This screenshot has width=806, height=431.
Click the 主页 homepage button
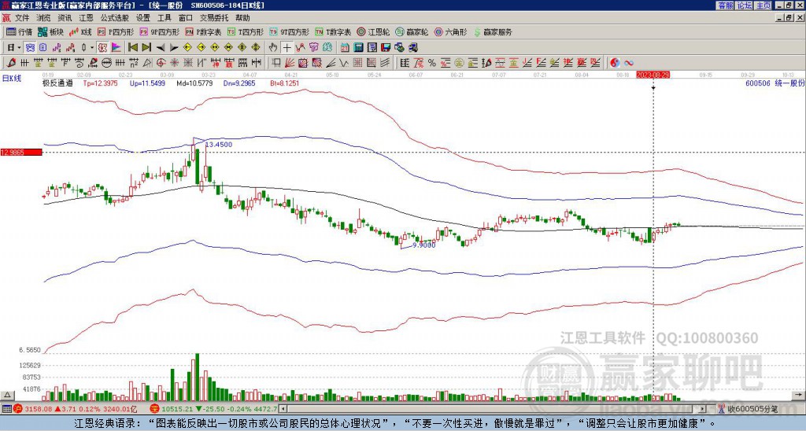pos(763,6)
